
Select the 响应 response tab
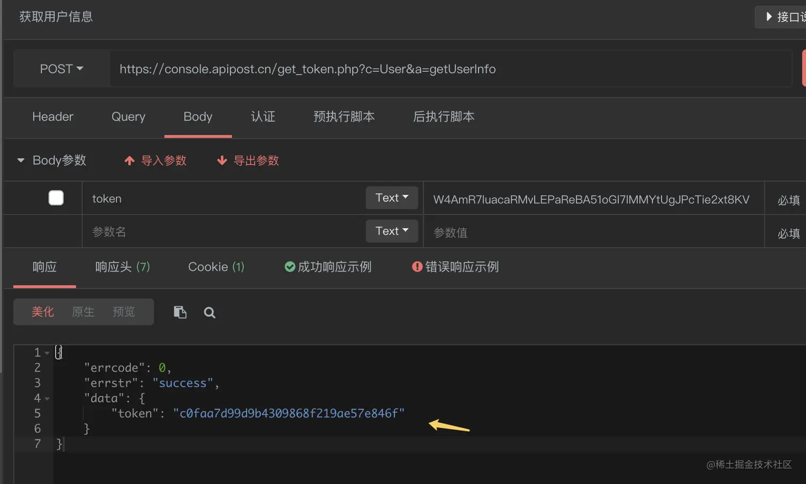[45, 267]
